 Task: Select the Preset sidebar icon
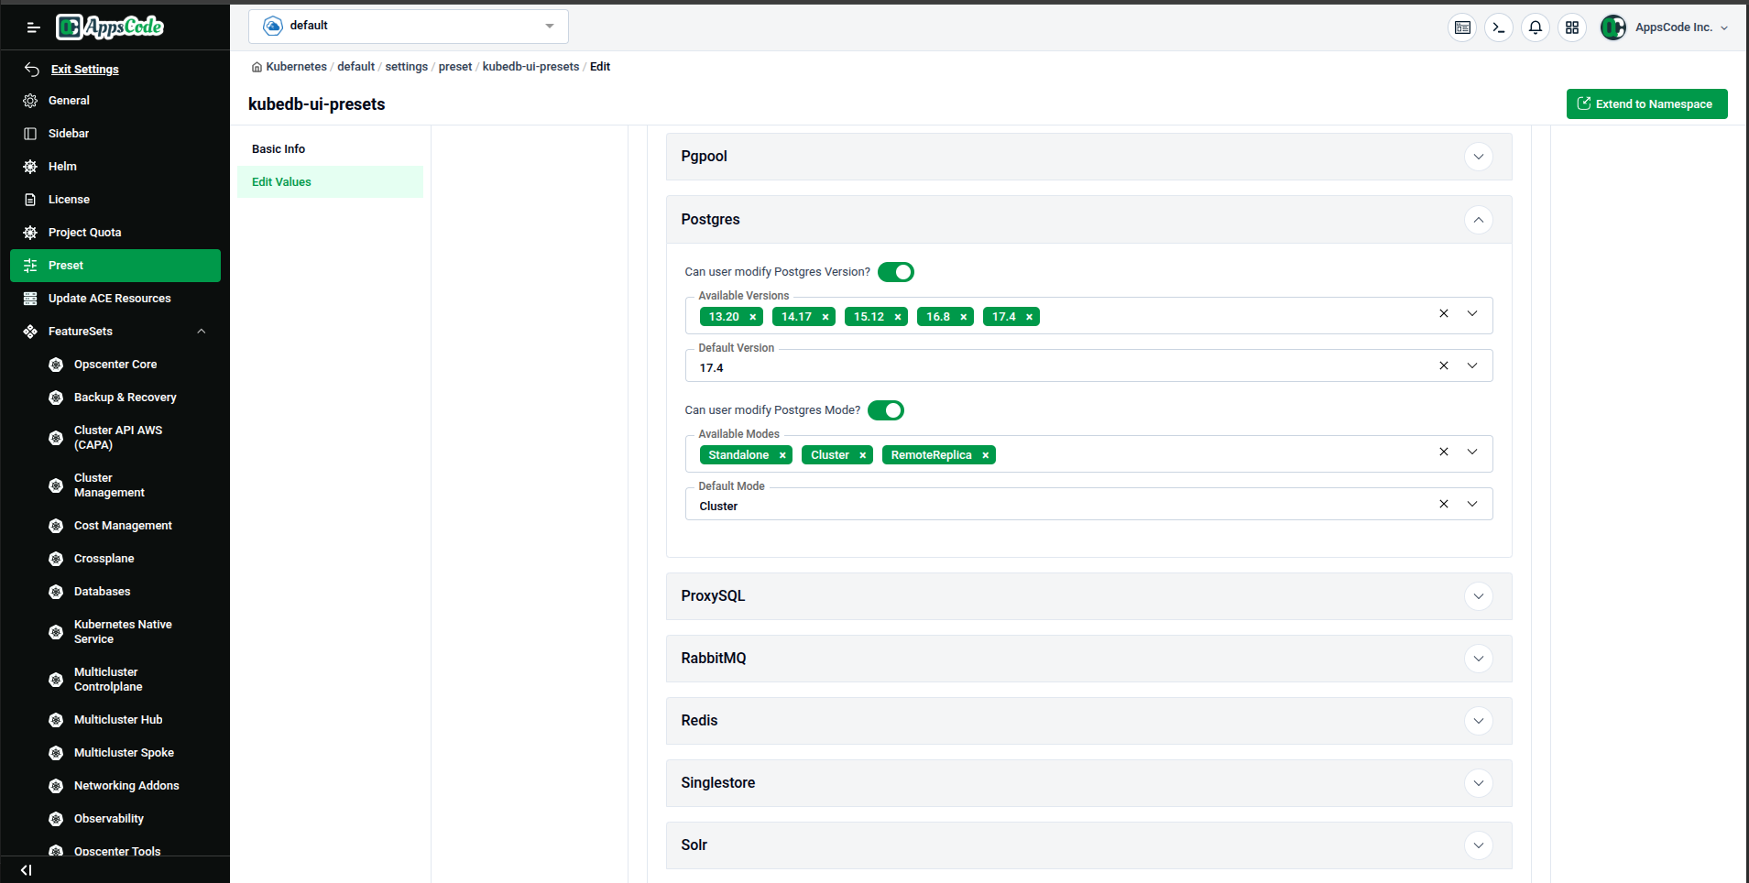[30, 265]
